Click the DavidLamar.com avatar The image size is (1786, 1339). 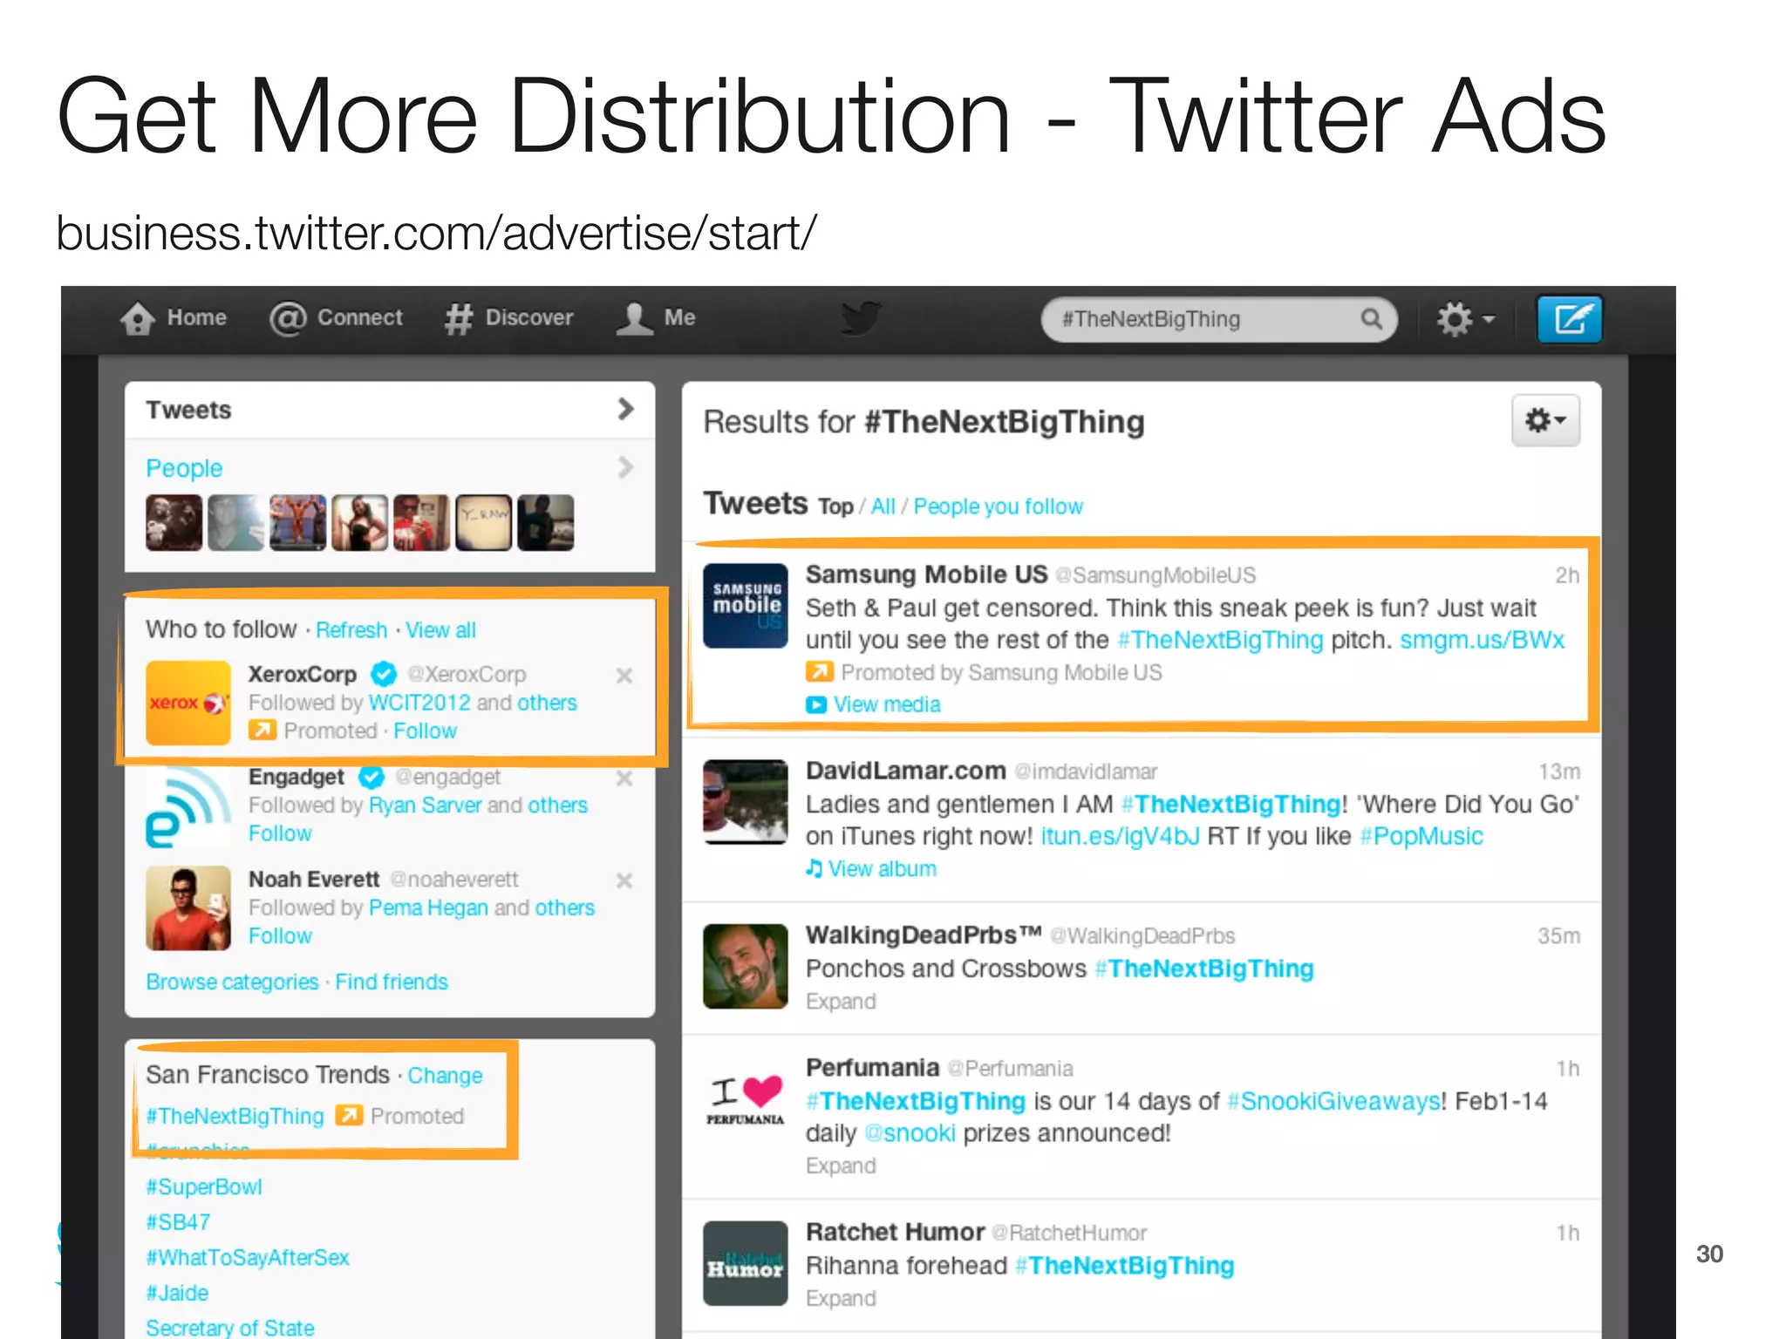pyautogui.click(x=746, y=802)
